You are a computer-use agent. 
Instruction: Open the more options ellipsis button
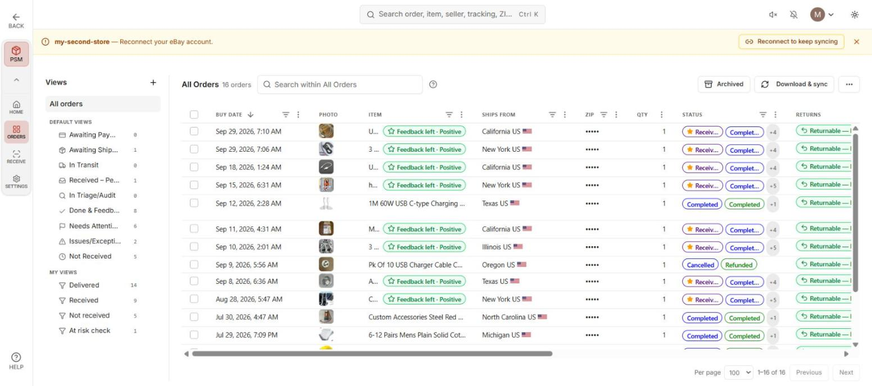(849, 84)
